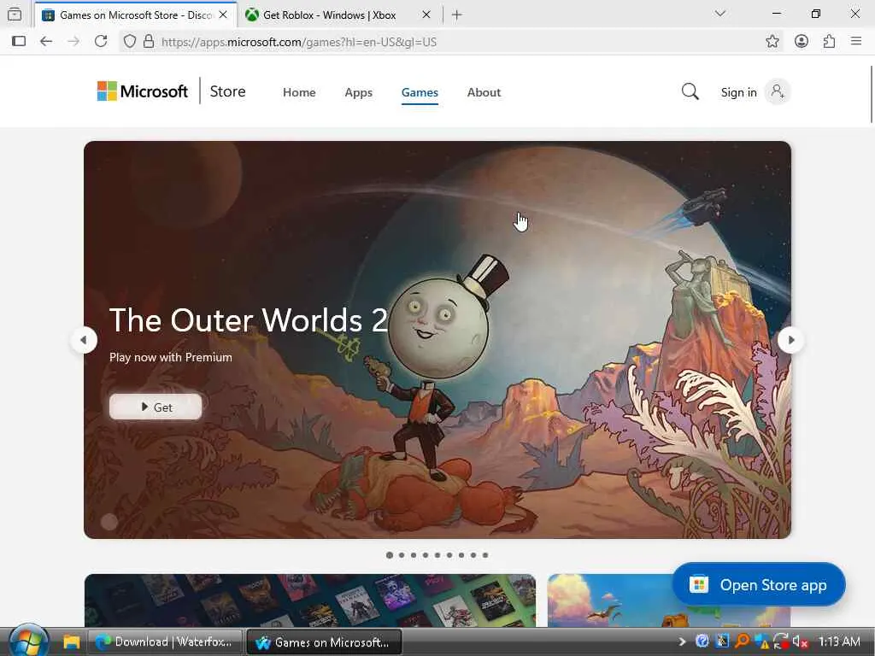
Task: Click the padlock site info icon
Action: pyautogui.click(x=149, y=41)
